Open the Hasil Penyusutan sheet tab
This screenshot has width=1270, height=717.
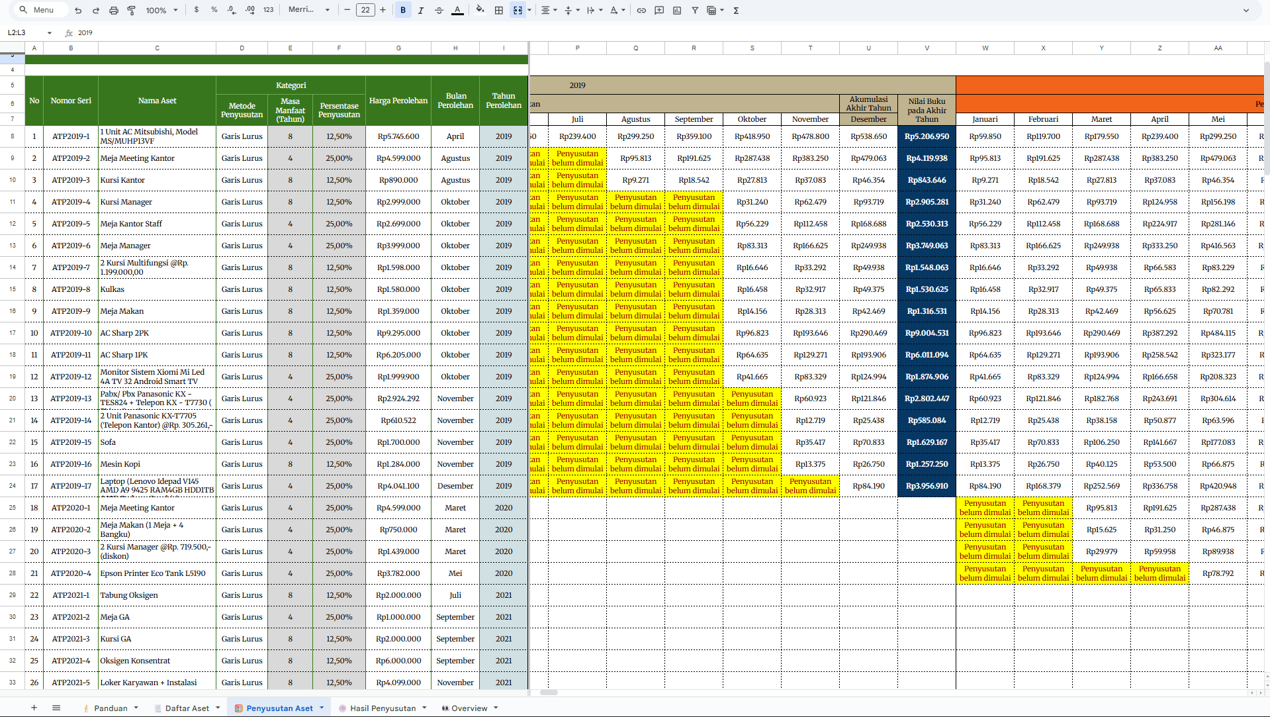pos(383,708)
